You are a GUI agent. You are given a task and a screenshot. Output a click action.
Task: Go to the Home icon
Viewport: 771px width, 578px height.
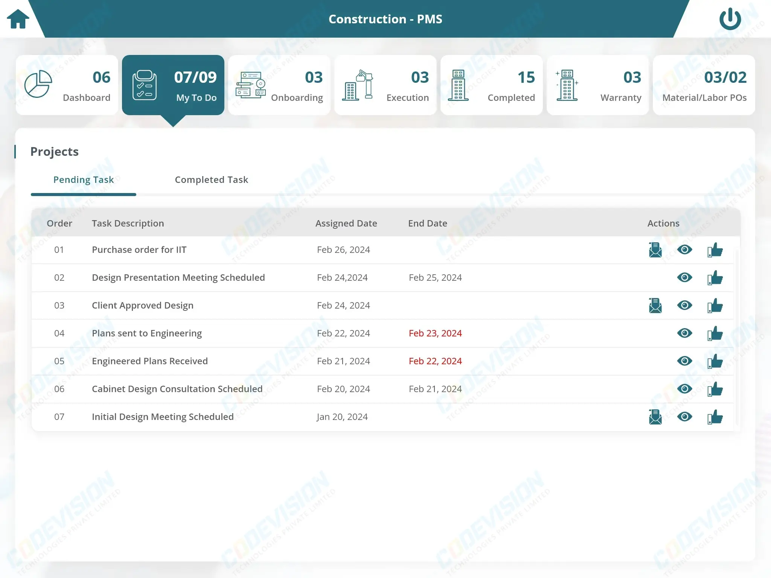point(18,19)
